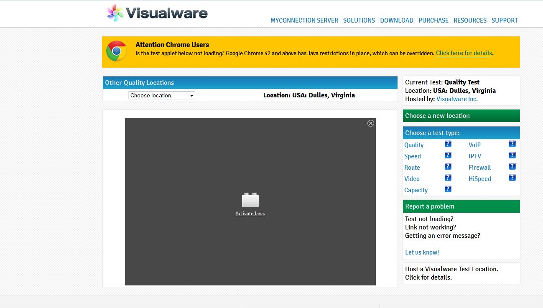Select the Speed test type
This screenshot has width=543, height=308.
(413, 156)
